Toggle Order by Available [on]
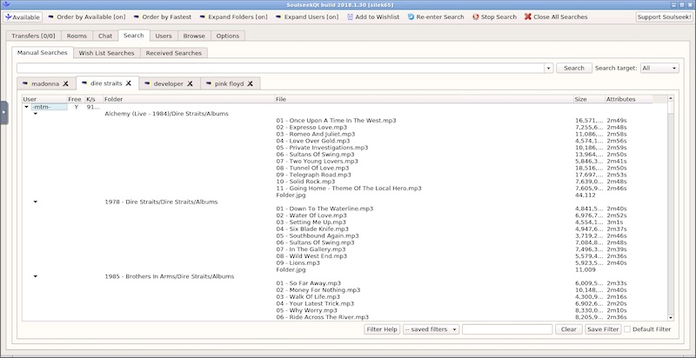Viewport: 696px width, 358px height. (86, 17)
